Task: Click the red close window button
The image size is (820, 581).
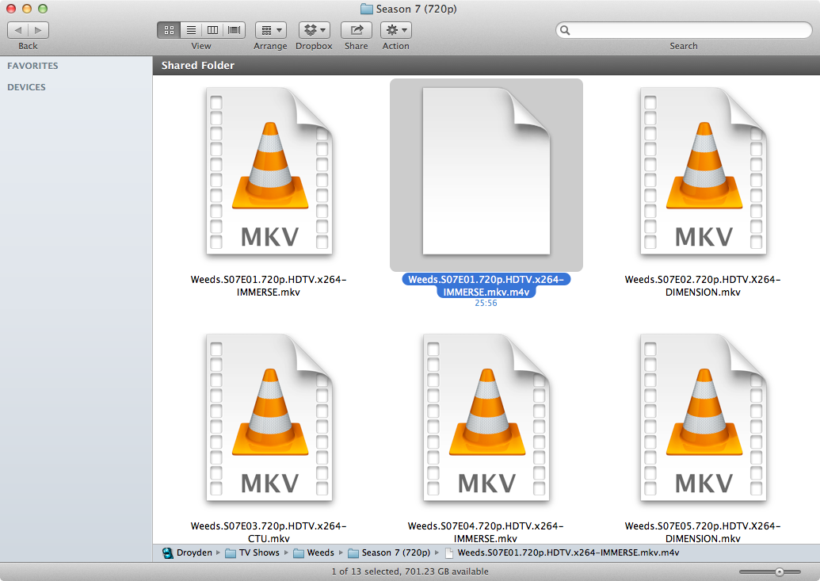Action: 11,9
